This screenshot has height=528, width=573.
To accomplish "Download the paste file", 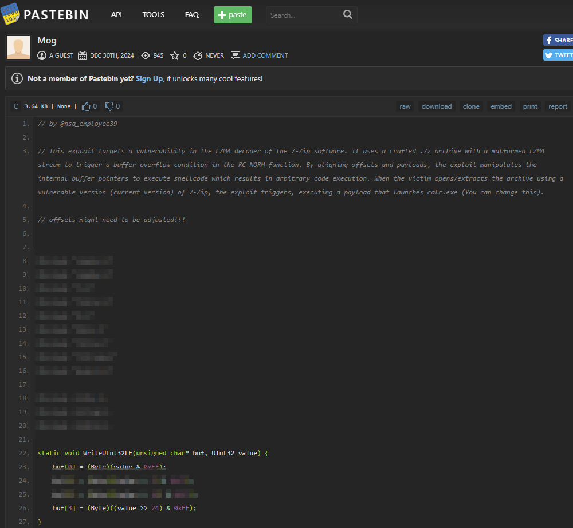I will [x=436, y=106].
